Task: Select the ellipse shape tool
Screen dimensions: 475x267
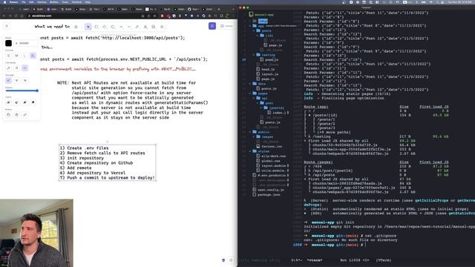Action: pos(113,27)
